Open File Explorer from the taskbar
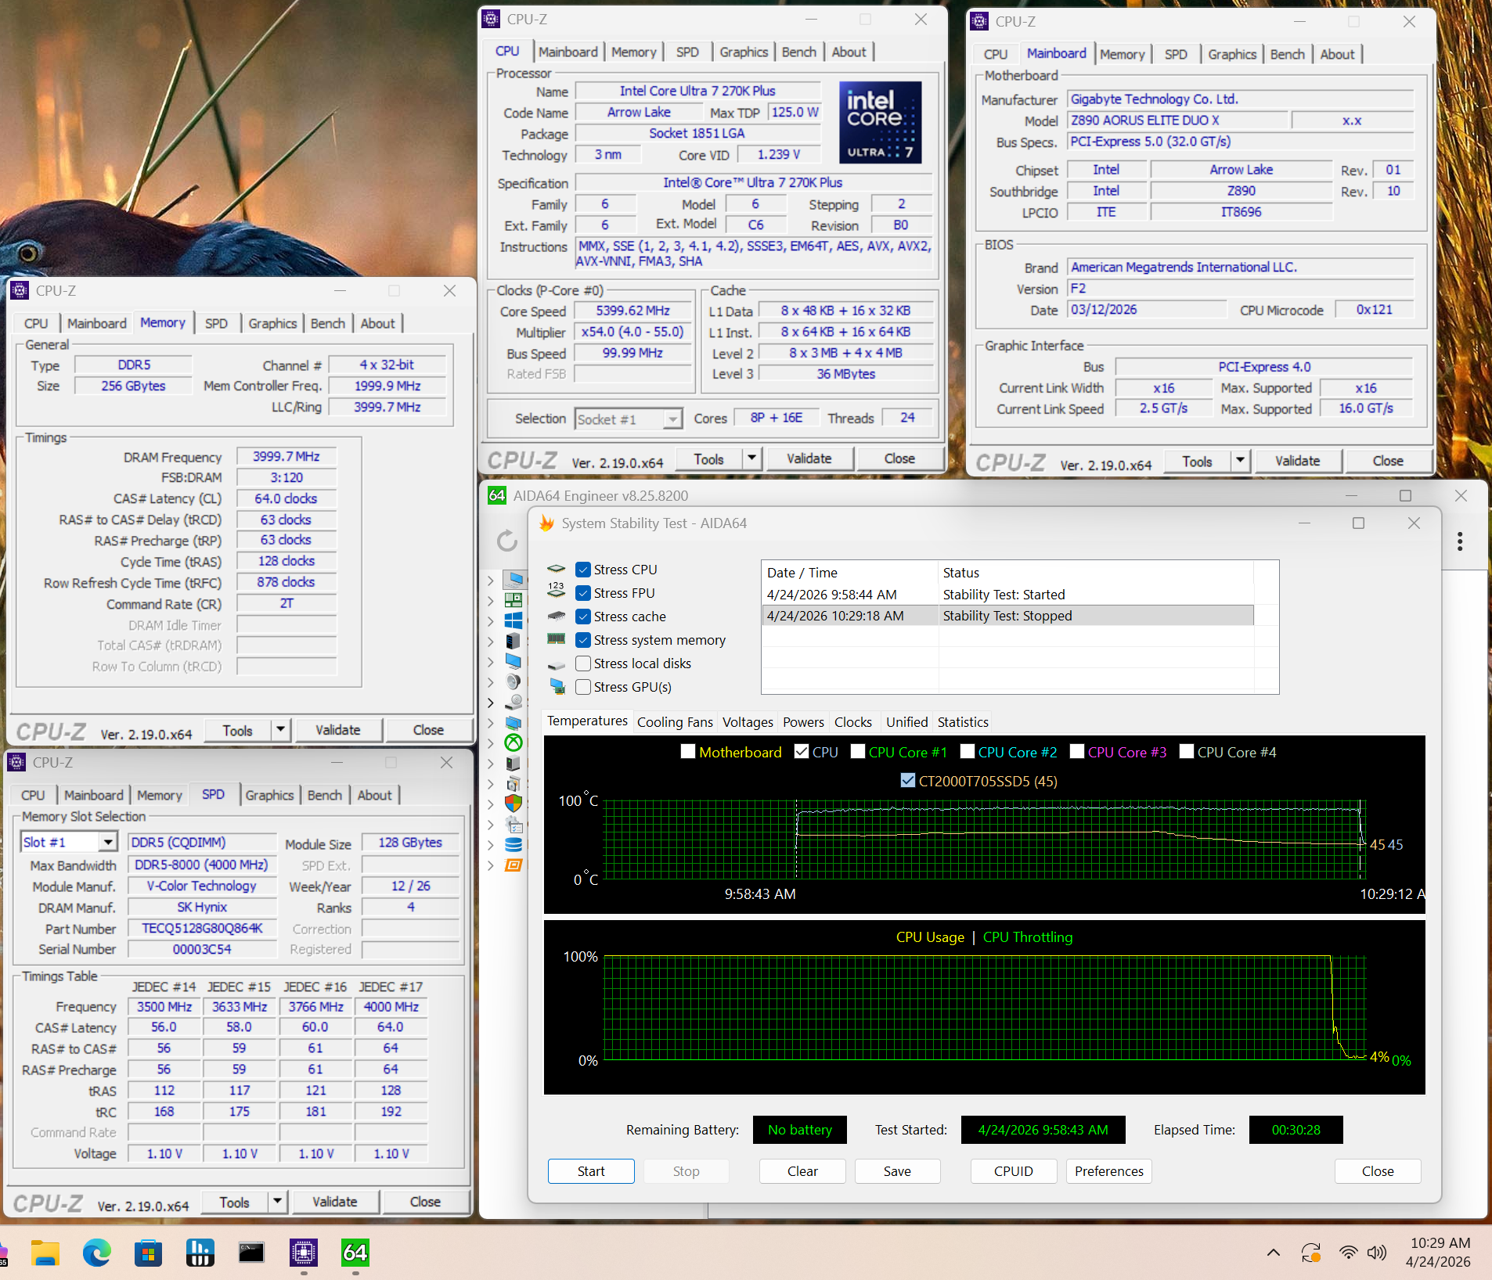1492x1280 pixels. 45,1253
